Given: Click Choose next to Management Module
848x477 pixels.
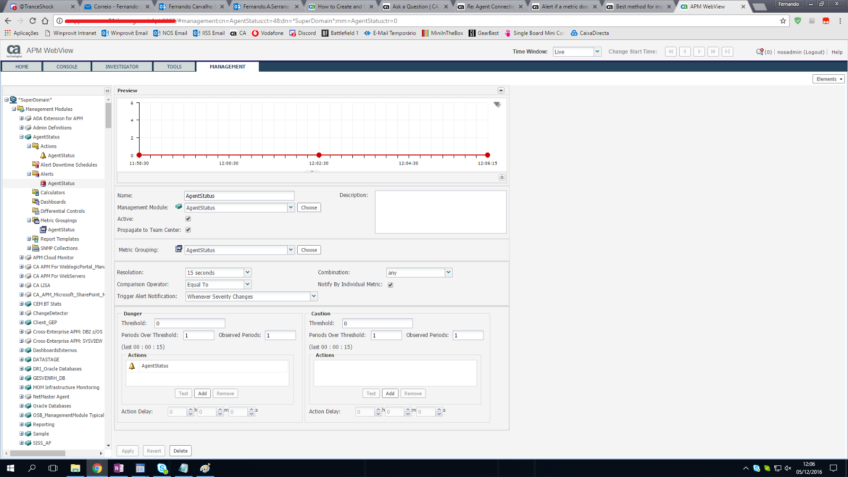Looking at the screenshot, I should click(x=309, y=207).
